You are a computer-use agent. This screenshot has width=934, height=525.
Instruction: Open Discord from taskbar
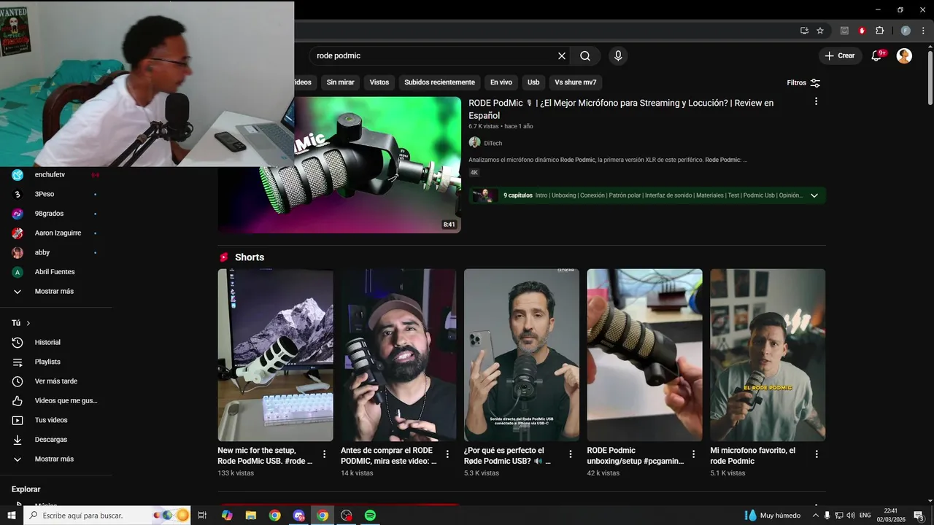(298, 516)
